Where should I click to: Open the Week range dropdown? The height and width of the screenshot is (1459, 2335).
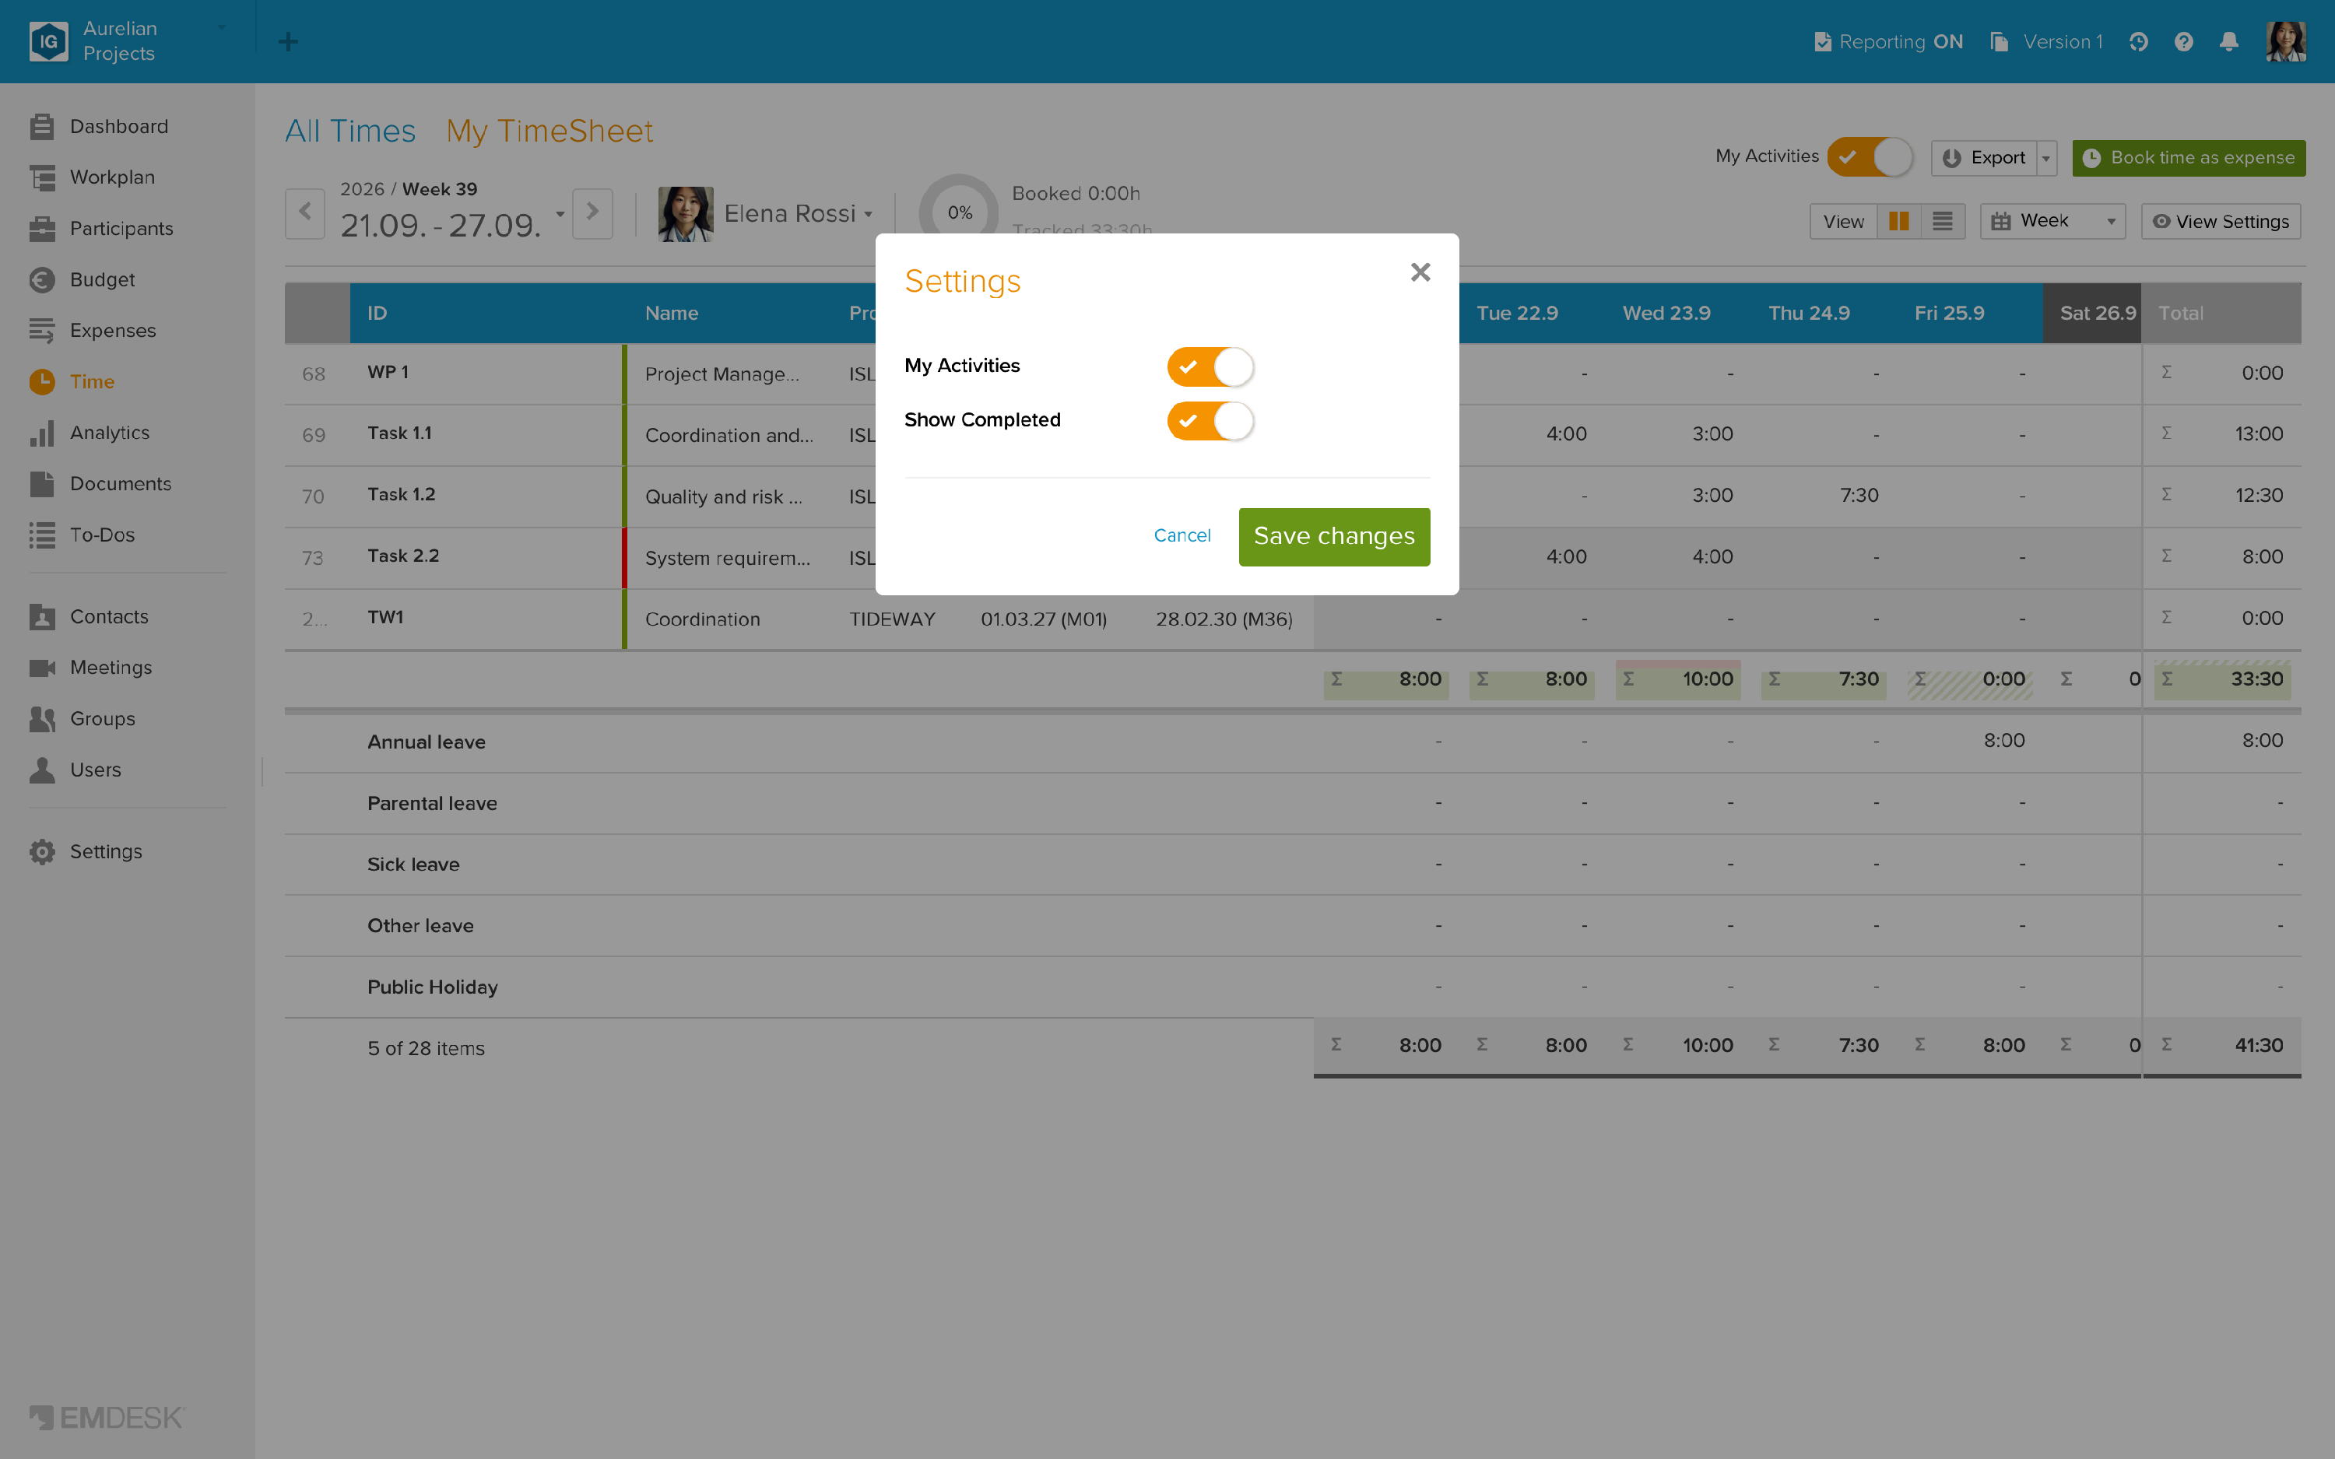pyautogui.click(x=2052, y=221)
